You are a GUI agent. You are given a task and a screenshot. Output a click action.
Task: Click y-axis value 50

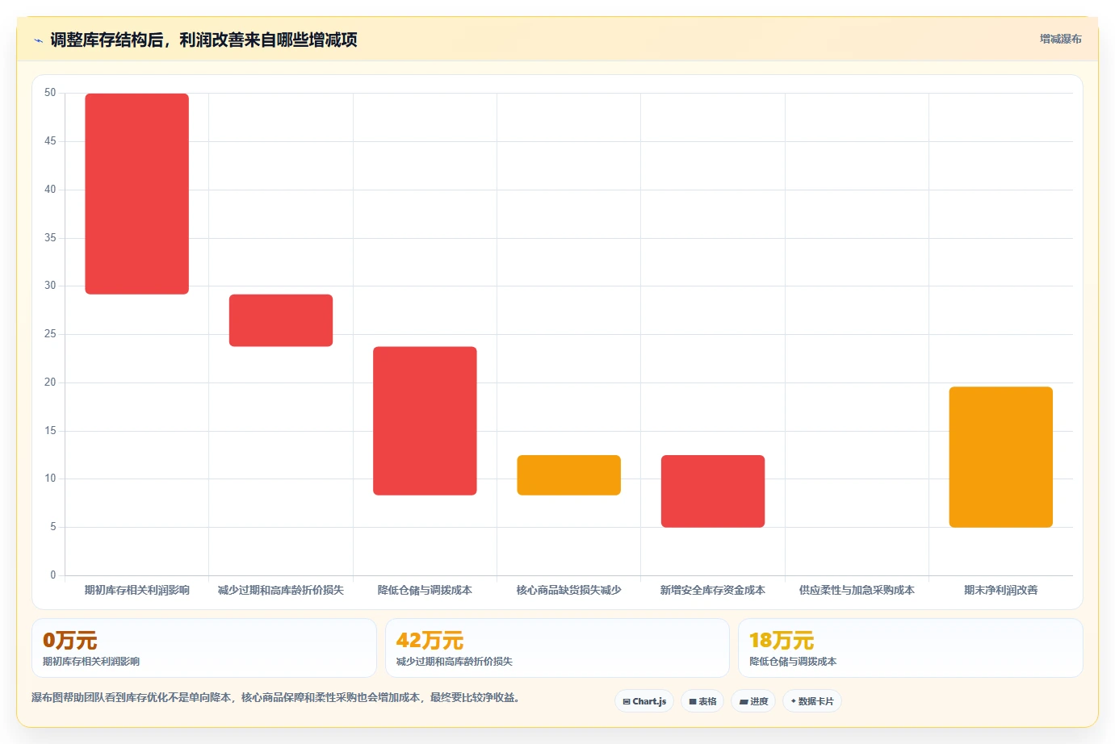point(50,93)
